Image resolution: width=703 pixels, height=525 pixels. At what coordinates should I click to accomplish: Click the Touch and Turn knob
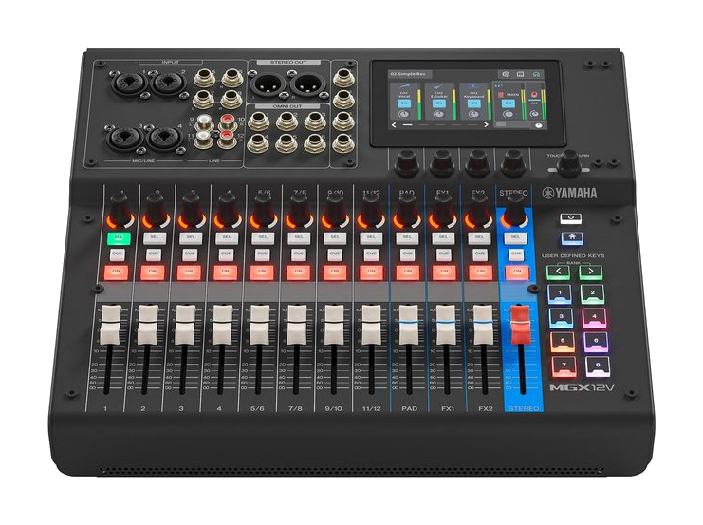pos(570,164)
